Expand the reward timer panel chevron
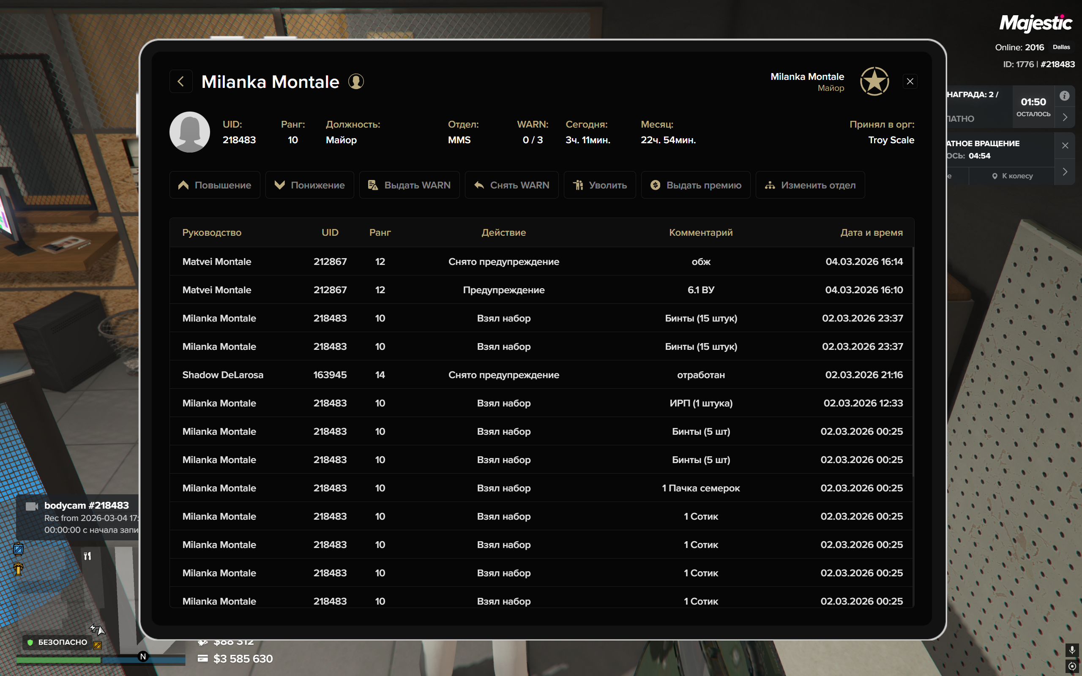 coord(1065,117)
